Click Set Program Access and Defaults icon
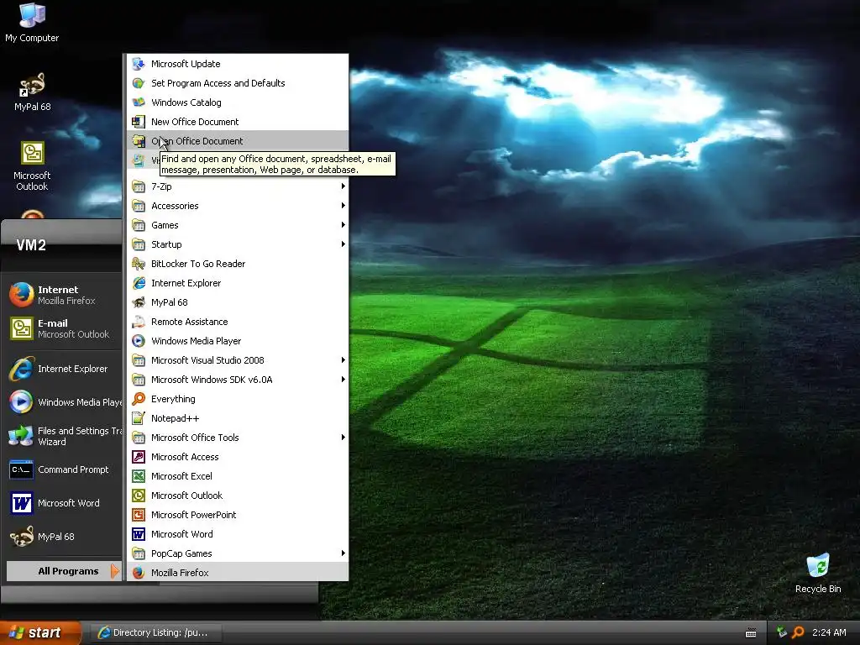Screen dimensions: 860x645 click(139, 83)
